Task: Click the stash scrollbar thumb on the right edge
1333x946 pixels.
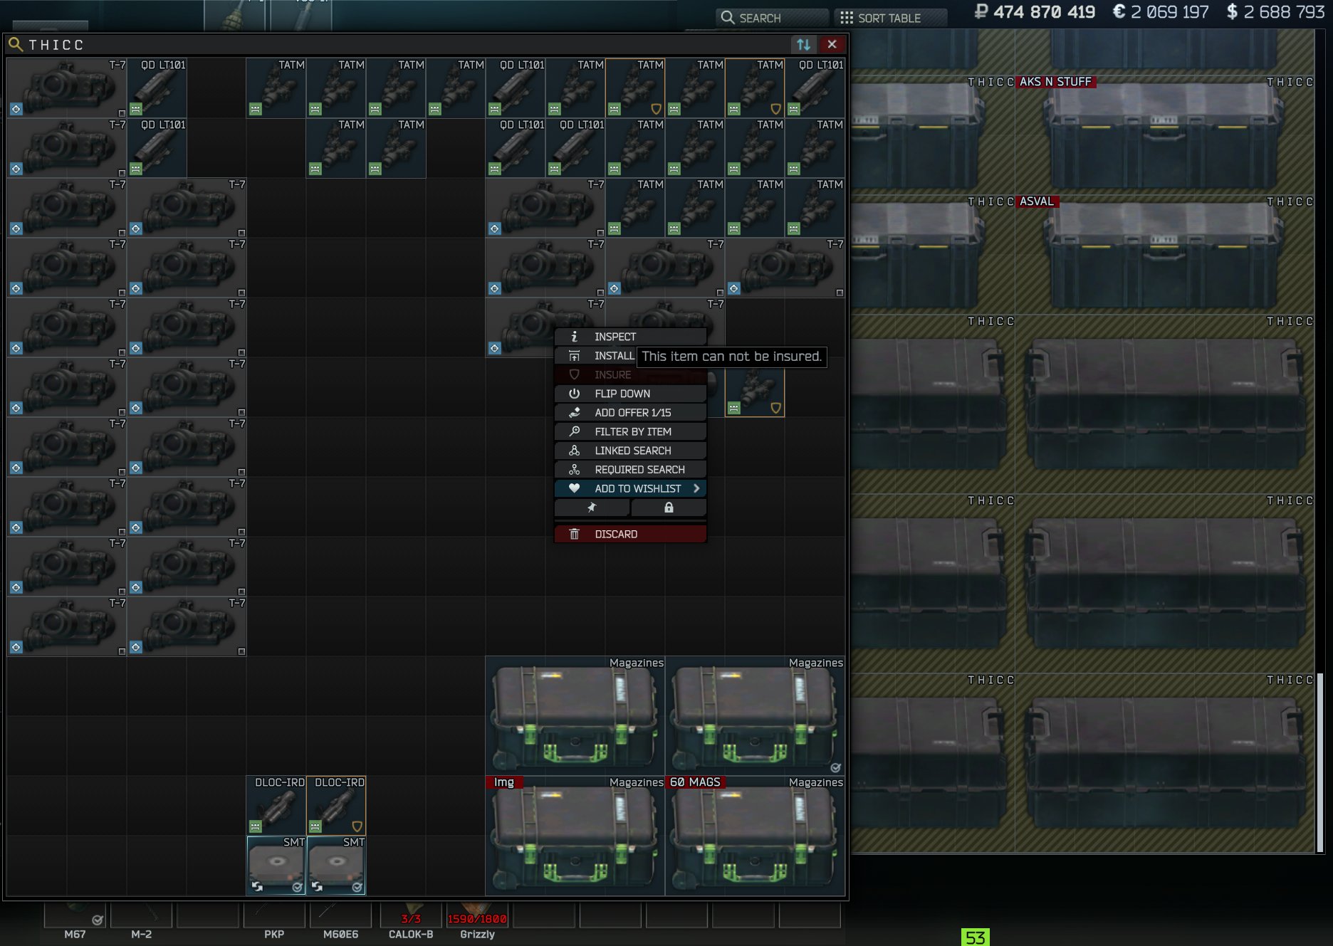Action: (1319, 762)
